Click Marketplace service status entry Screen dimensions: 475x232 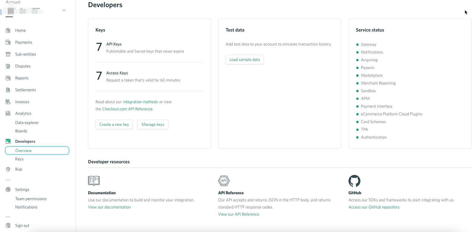click(x=372, y=75)
